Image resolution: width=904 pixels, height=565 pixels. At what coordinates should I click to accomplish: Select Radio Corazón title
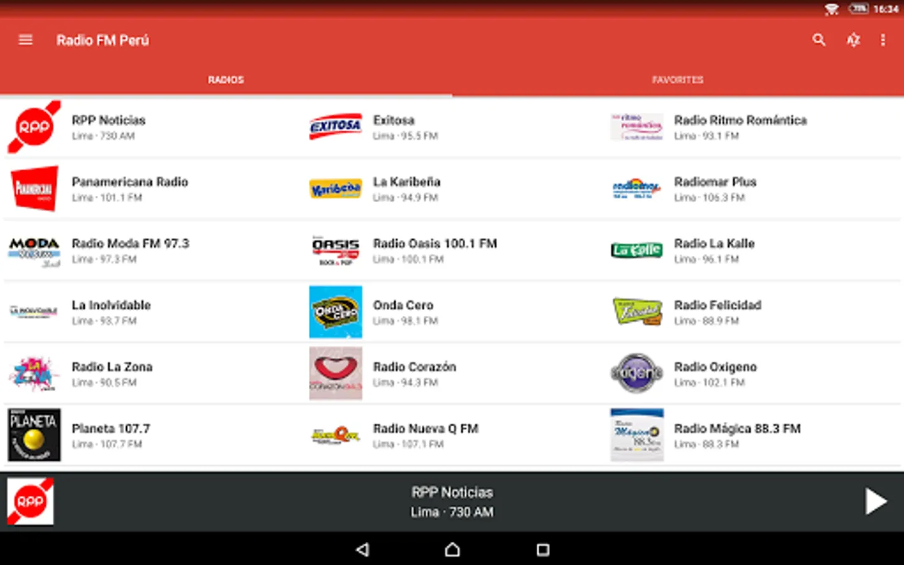[414, 367]
